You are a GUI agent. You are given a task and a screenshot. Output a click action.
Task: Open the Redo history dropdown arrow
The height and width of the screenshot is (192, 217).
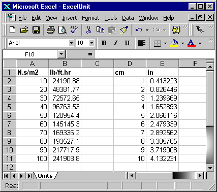pyautogui.click(x=164, y=30)
